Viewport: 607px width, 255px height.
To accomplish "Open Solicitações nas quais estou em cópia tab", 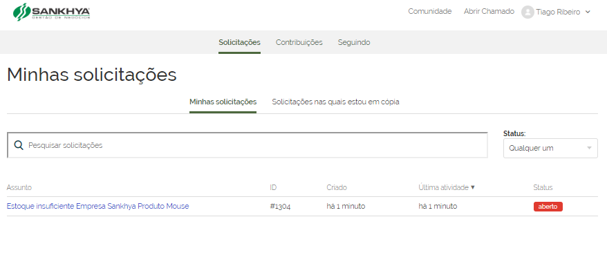I will (x=335, y=102).
